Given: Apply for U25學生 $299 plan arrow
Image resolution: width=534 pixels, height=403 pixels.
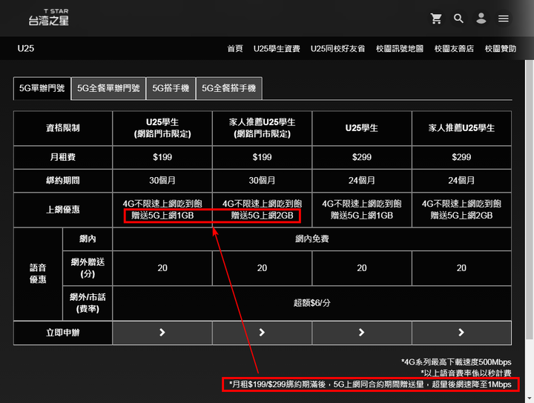Looking at the screenshot, I should tap(362, 333).
